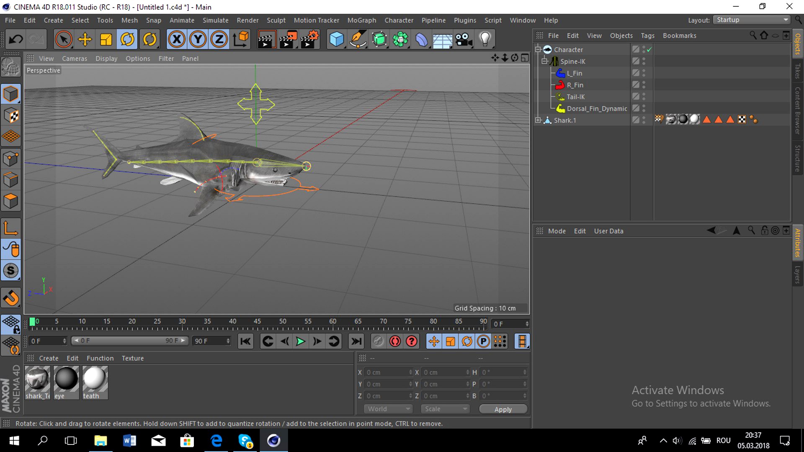Select Points mode icon
This screenshot has width=804, height=452.
click(11, 159)
